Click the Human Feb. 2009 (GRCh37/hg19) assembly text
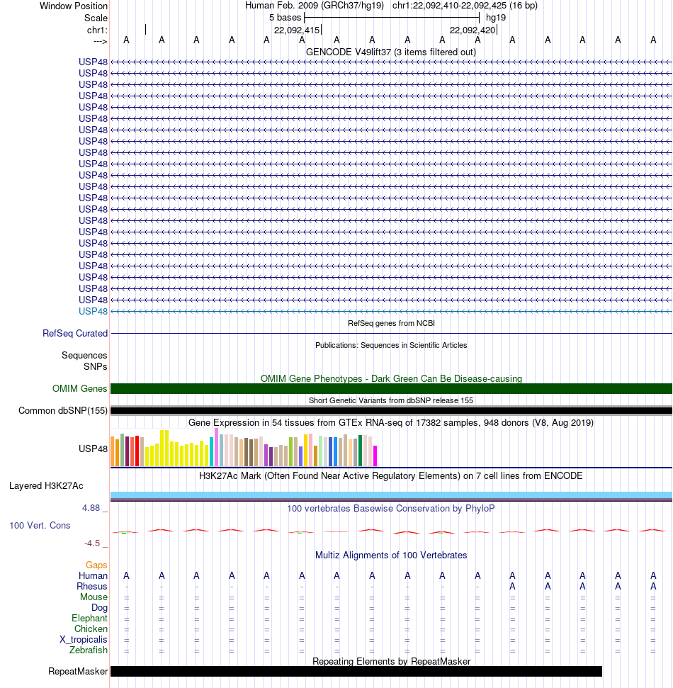 (314, 6)
